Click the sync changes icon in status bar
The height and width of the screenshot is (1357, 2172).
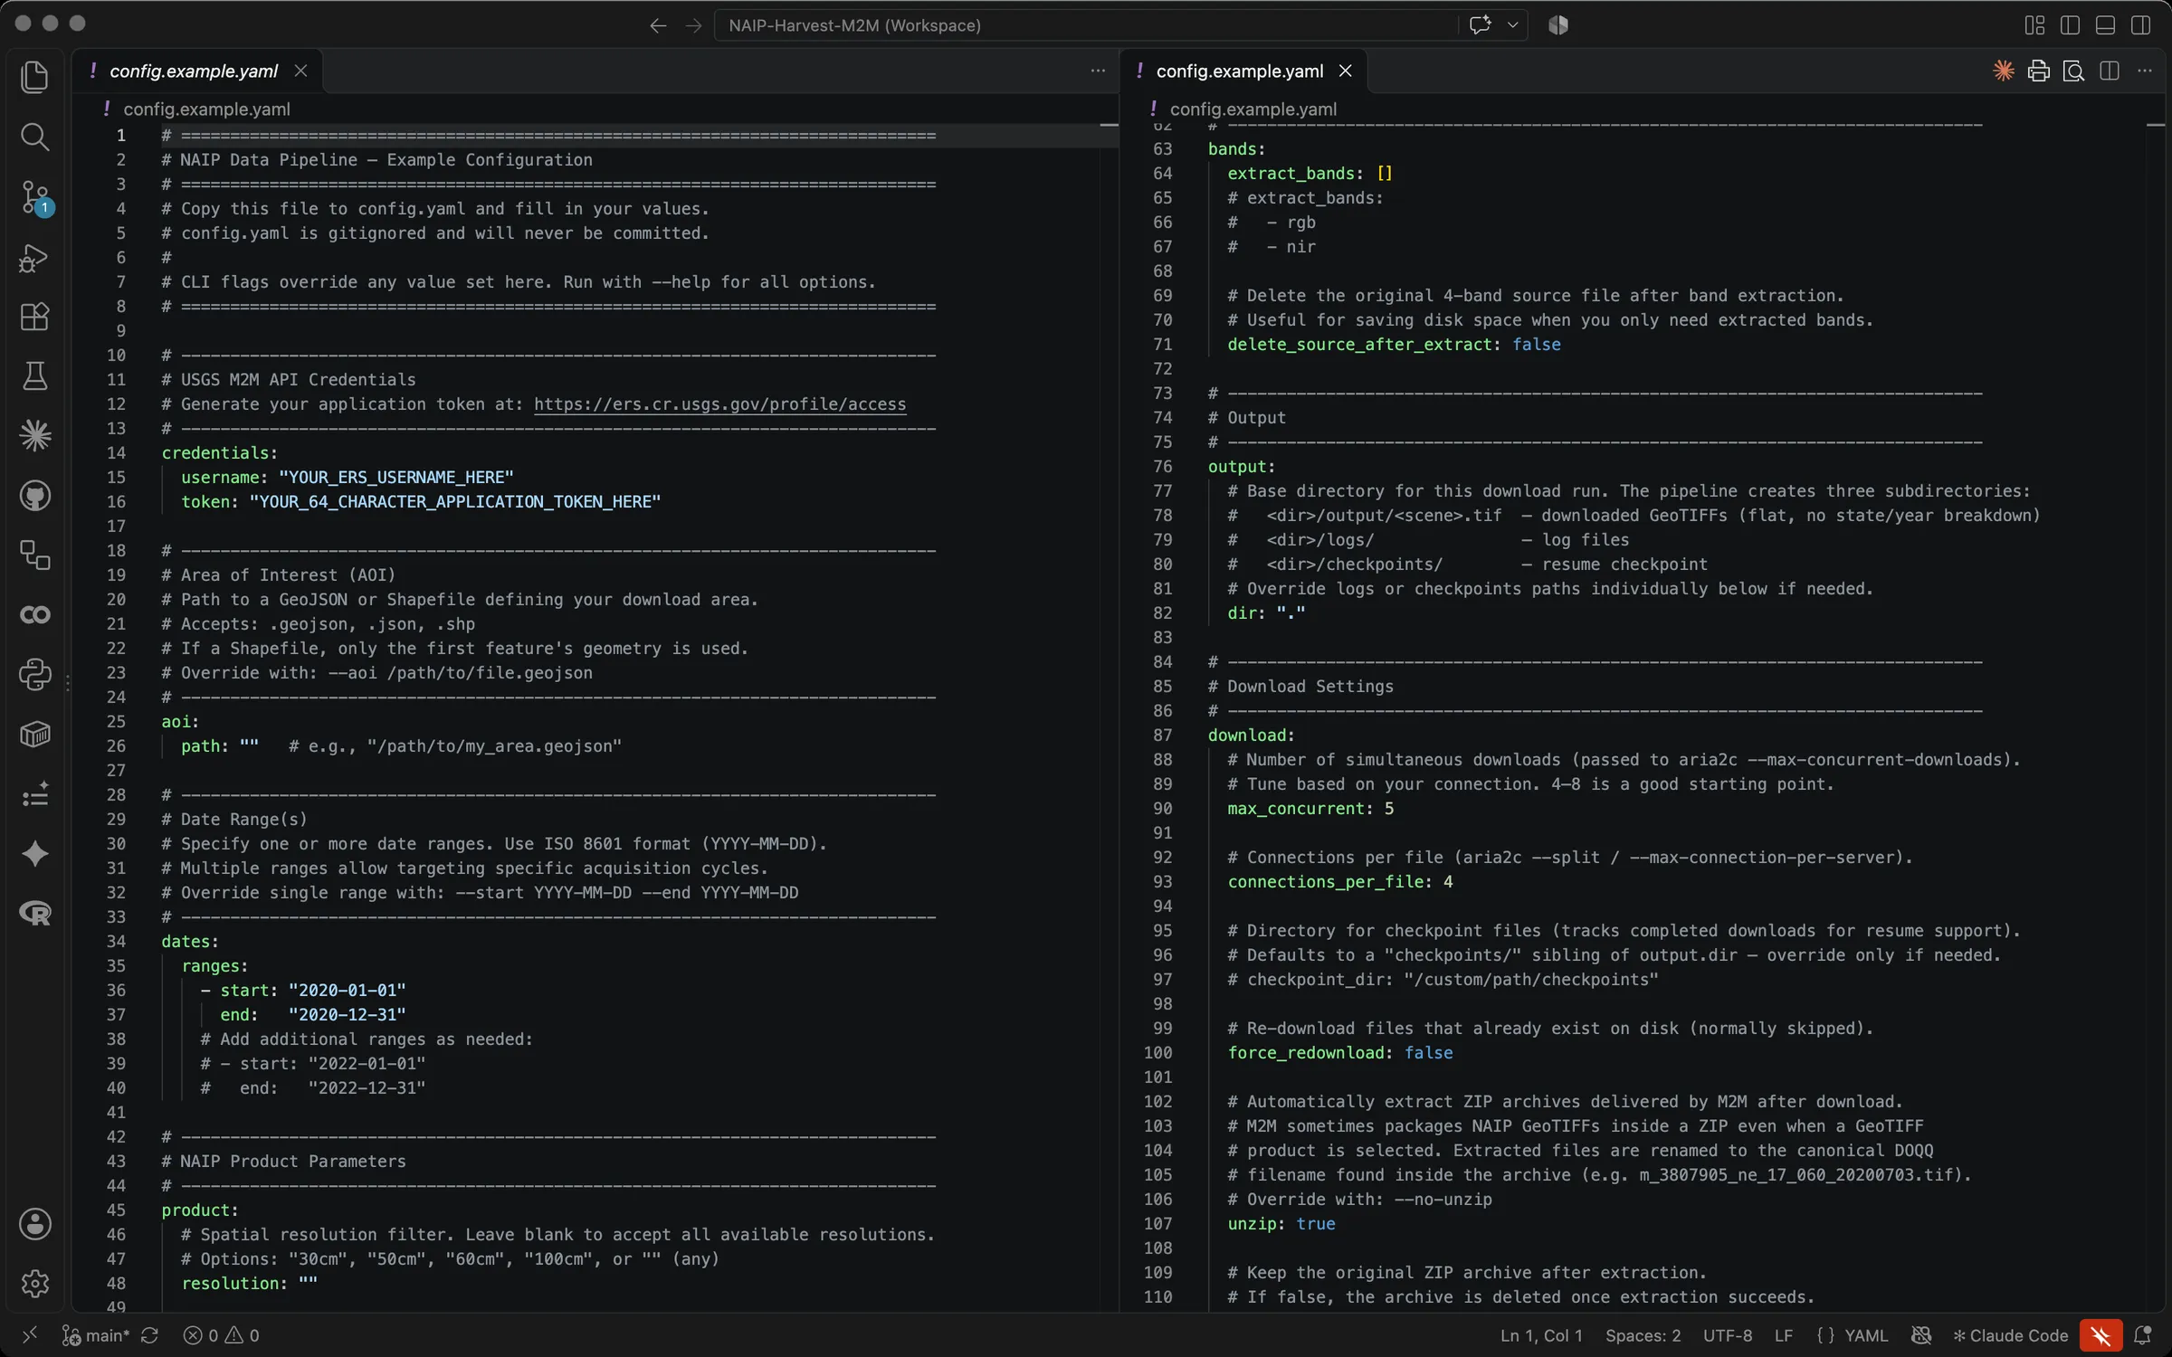point(150,1335)
